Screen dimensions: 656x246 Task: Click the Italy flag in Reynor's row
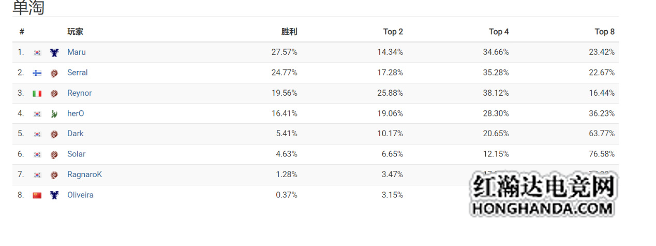click(x=37, y=93)
